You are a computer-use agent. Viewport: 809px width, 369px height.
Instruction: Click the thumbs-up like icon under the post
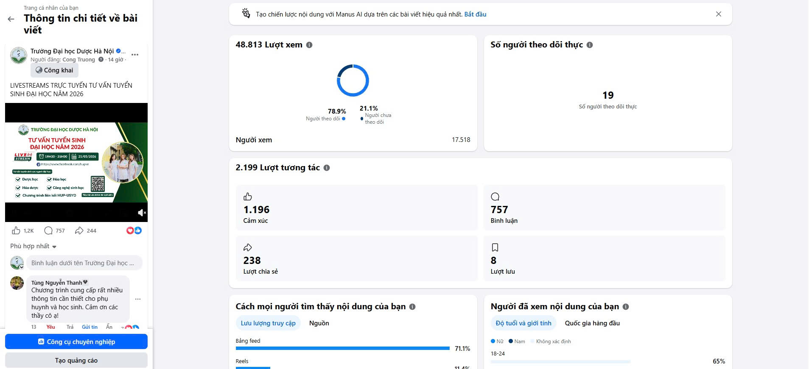pos(16,230)
